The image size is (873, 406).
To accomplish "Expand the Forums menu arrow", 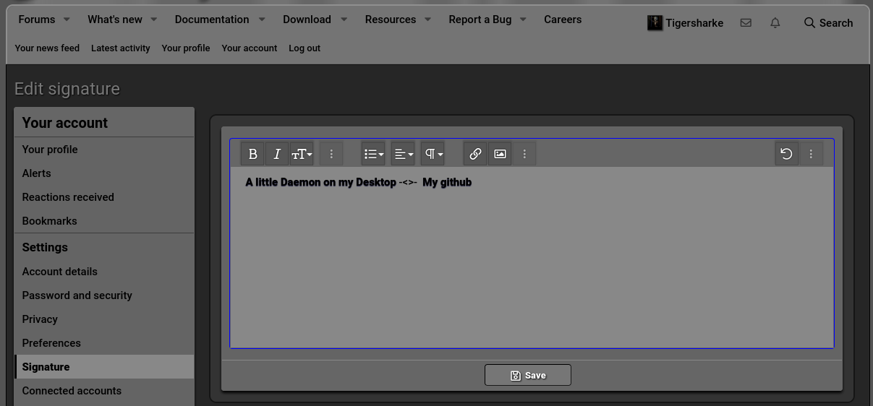I will (67, 20).
